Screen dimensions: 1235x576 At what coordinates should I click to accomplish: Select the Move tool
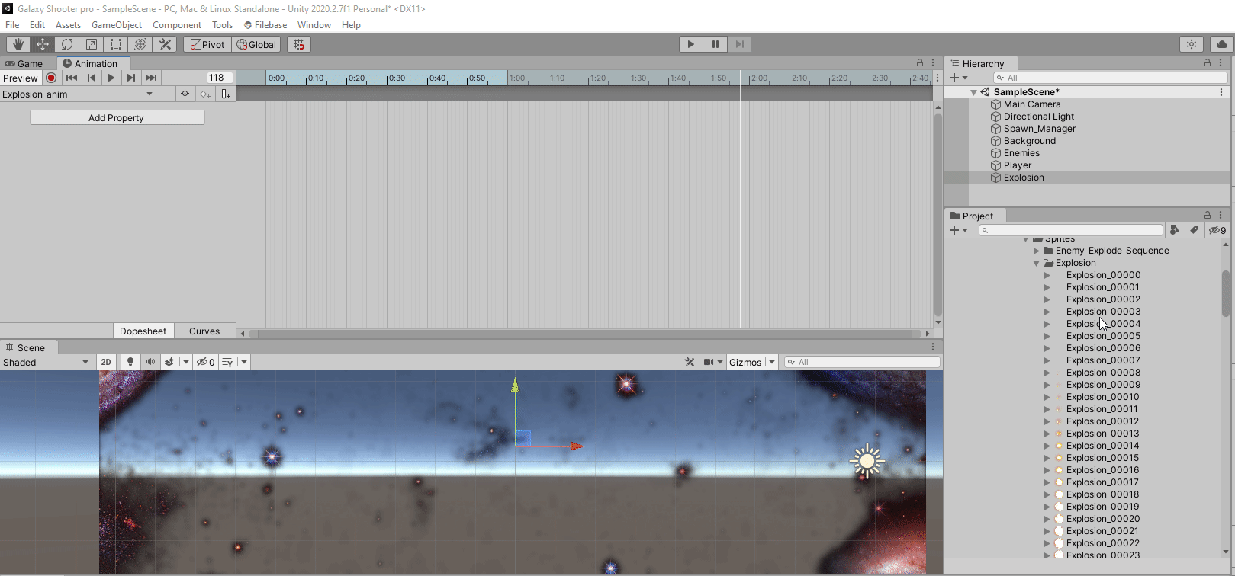click(42, 44)
